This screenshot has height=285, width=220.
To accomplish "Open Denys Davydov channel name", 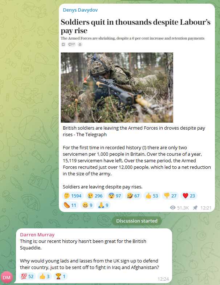I will tap(80, 10).
